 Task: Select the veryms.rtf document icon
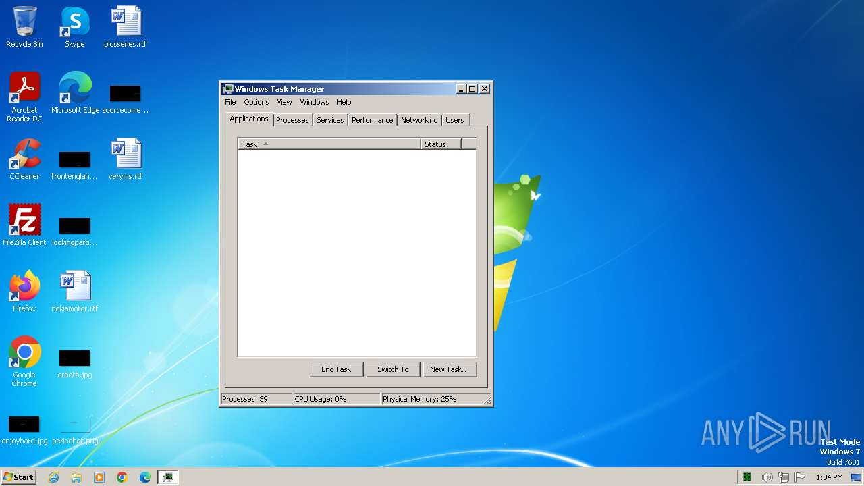click(x=126, y=159)
